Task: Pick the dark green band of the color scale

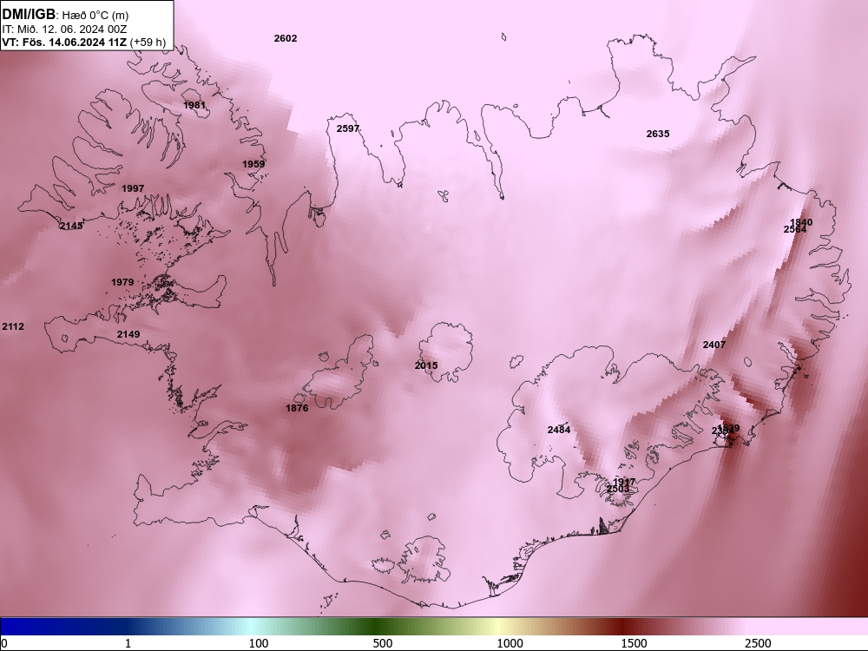Action: pyautogui.click(x=377, y=627)
